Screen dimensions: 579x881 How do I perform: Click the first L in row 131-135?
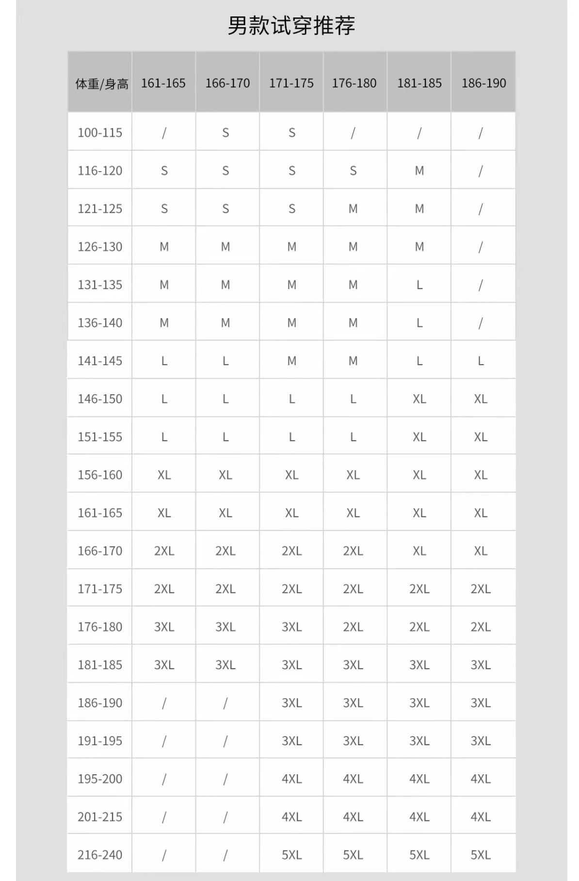click(x=419, y=285)
